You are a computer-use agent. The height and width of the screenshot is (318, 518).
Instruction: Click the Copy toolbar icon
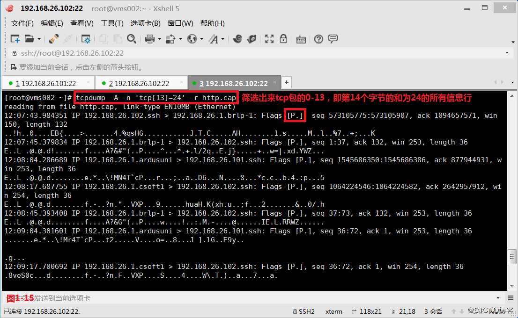point(104,39)
